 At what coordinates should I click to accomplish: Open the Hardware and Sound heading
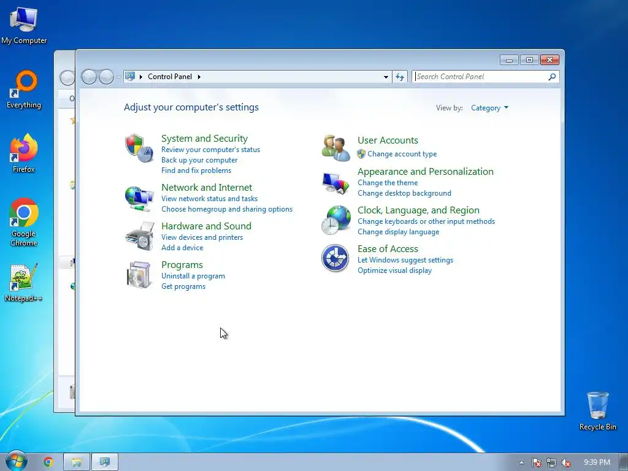coord(206,226)
